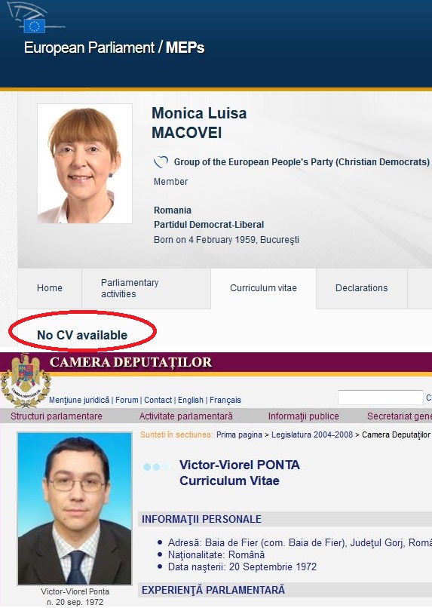Switch to the Home tab
Screen dimensions: 432x608
tap(50, 288)
